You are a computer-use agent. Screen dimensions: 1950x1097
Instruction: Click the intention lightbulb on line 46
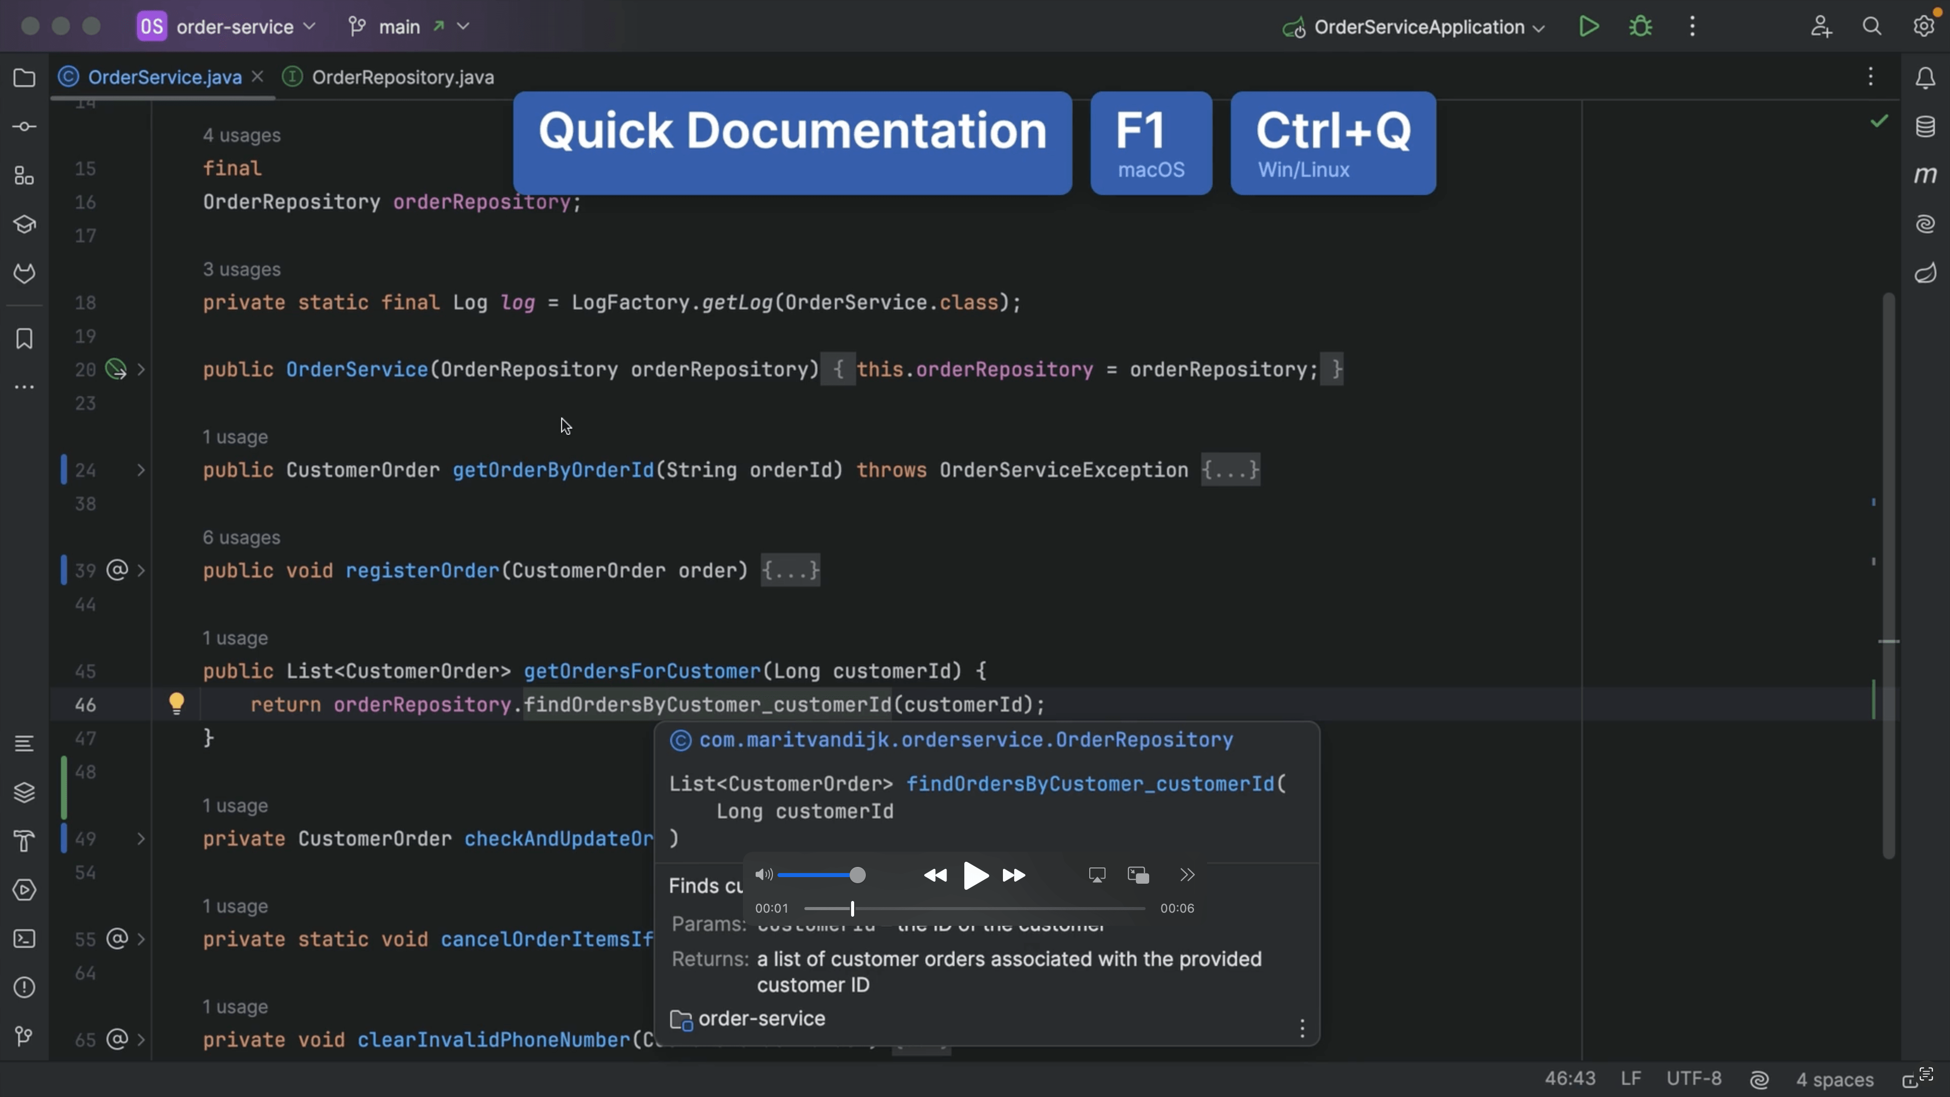coord(176,703)
